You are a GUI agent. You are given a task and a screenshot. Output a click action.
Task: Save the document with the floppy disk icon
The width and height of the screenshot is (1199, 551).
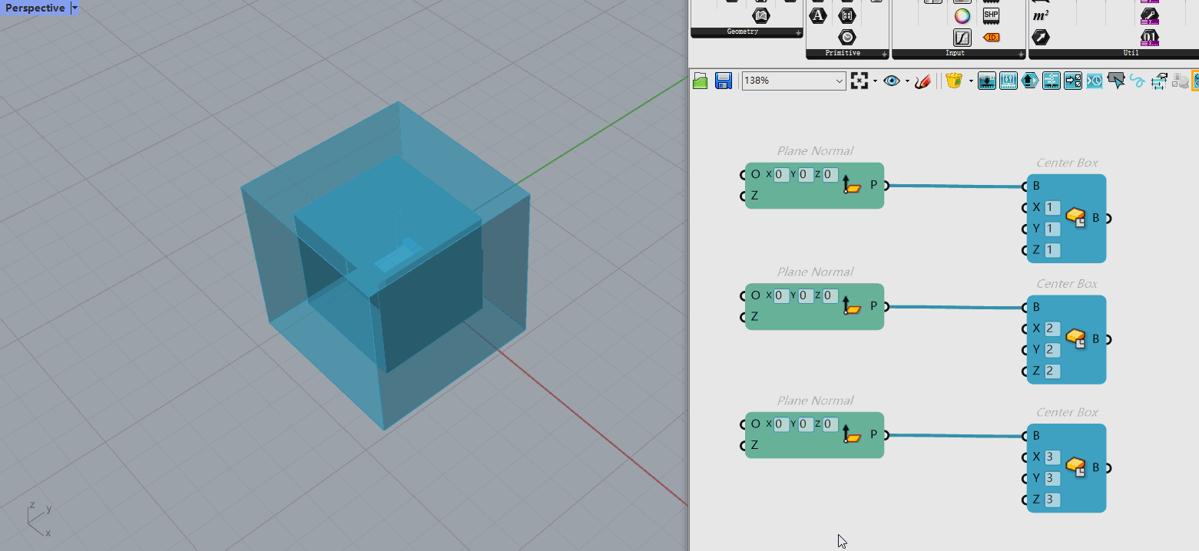click(x=723, y=81)
